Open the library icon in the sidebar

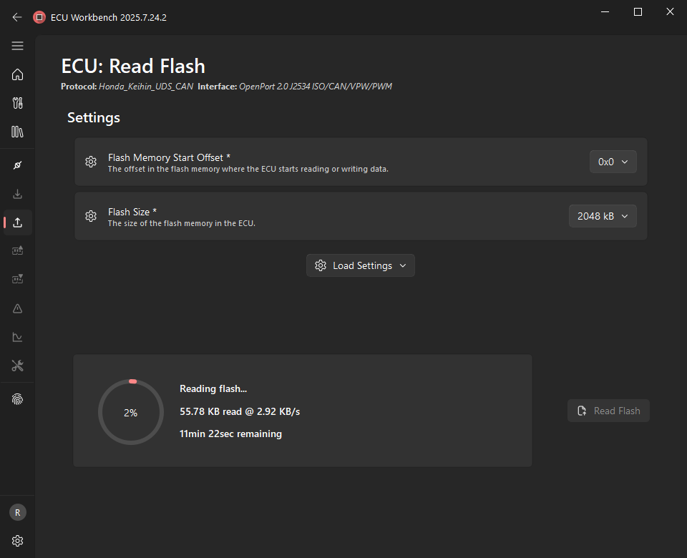(x=17, y=132)
